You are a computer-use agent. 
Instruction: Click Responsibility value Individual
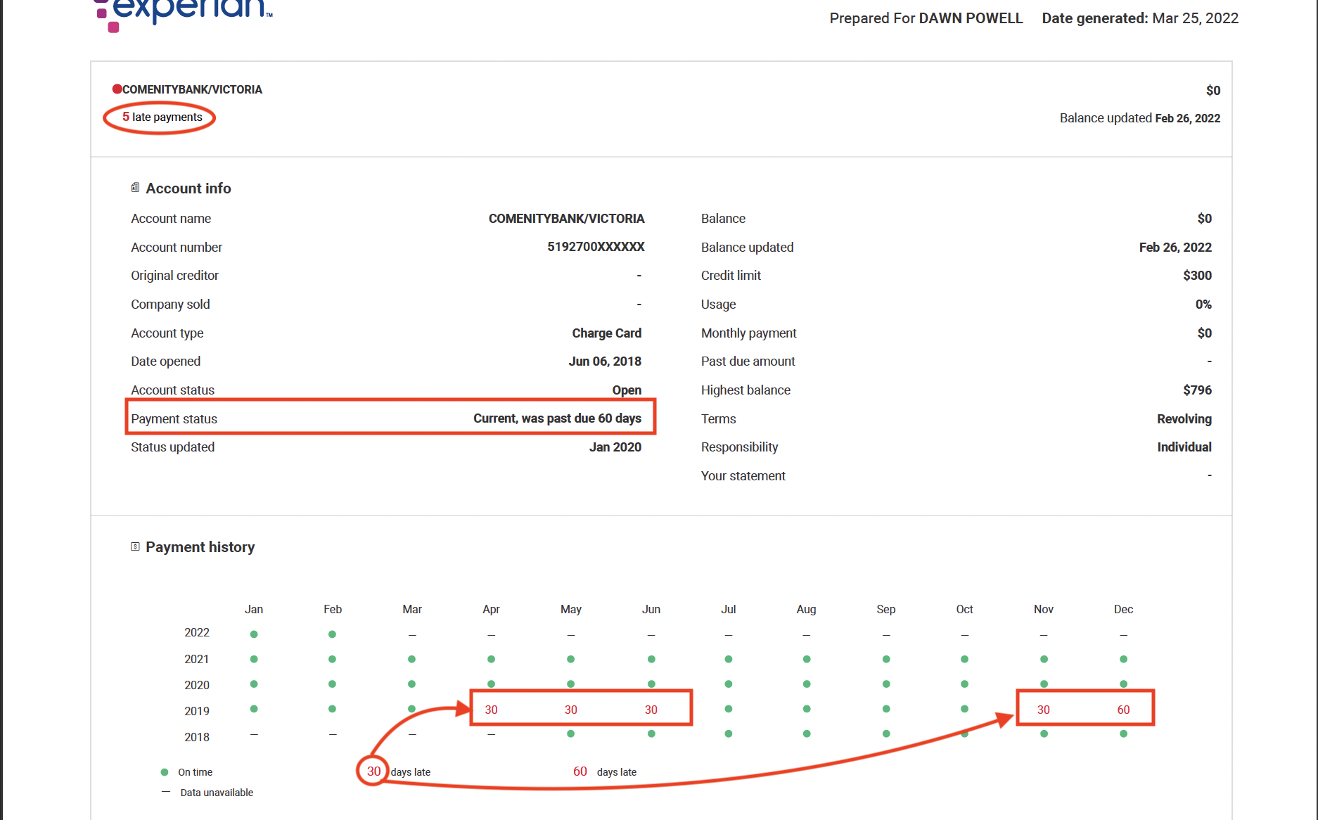[x=1184, y=447]
